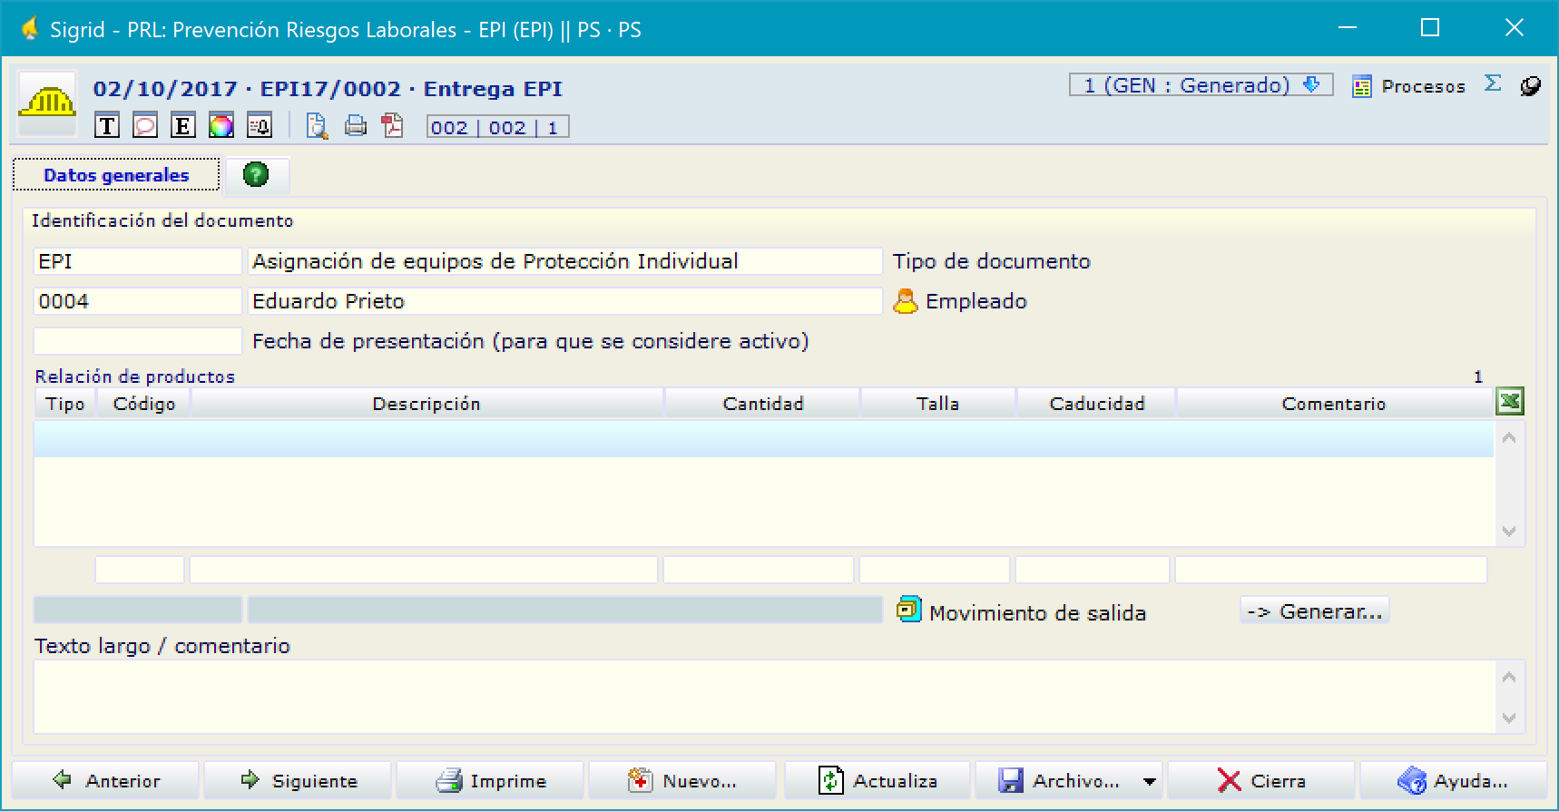
Task: Open Procesos menu
Action: 1408,86
